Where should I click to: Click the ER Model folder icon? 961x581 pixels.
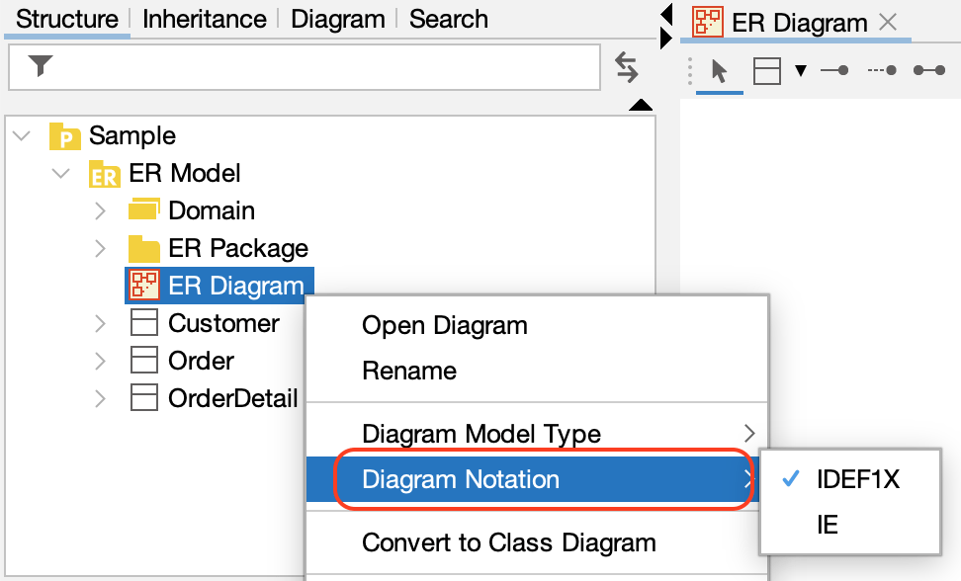click(x=107, y=173)
